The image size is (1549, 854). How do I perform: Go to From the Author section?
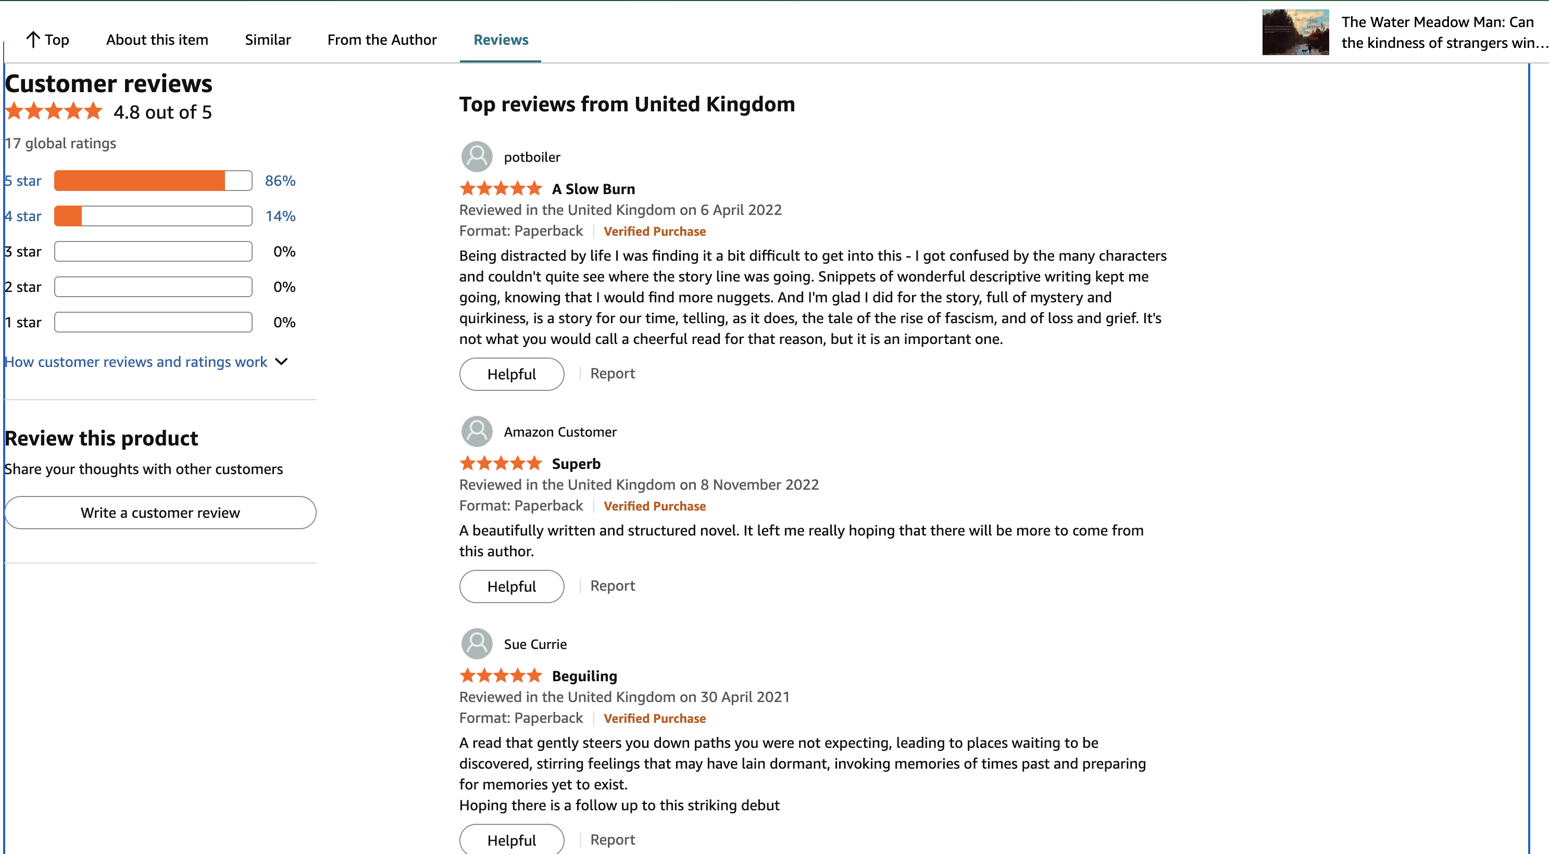point(382,40)
